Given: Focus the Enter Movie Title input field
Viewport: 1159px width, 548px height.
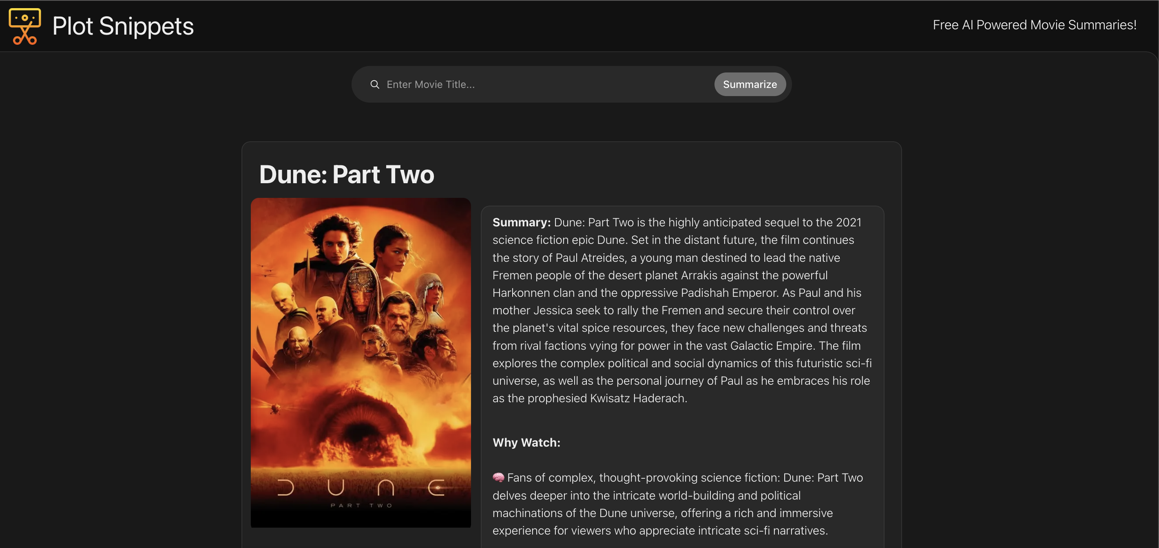Looking at the screenshot, I should click(546, 84).
